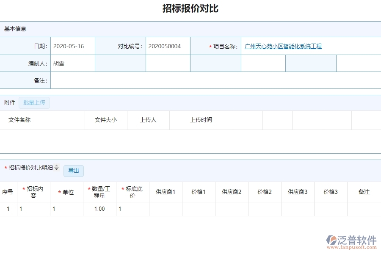Open project link 广州天心苑小区智能化系统工程
The height and width of the screenshot is (254, 381).
pos(282,46)
